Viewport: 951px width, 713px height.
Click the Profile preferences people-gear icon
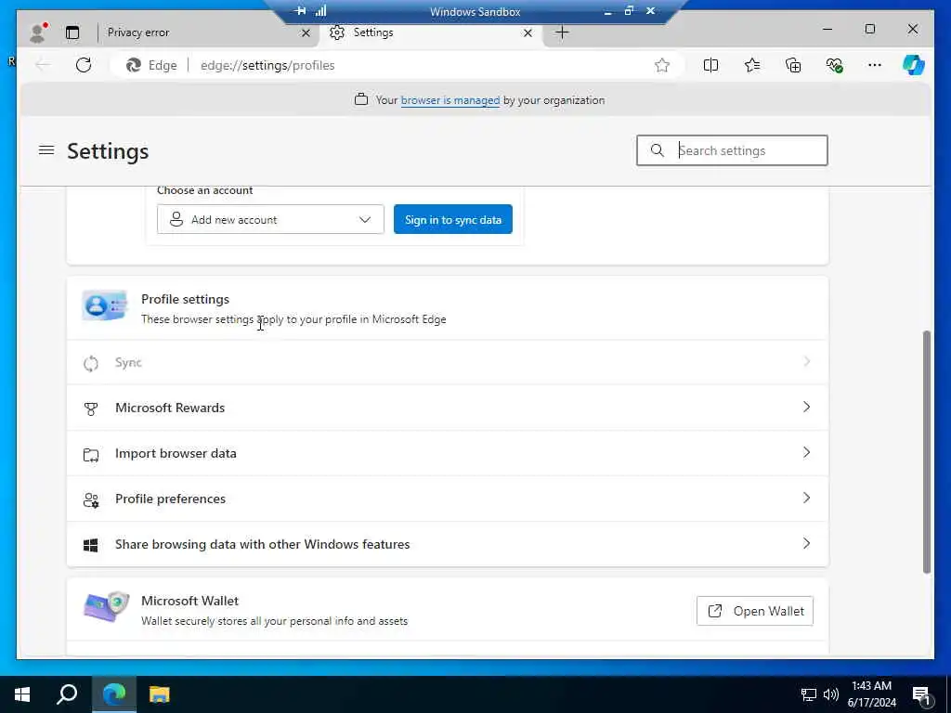point(91,500)
